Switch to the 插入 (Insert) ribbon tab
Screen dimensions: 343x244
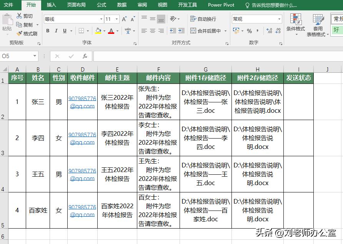point(51,5)
